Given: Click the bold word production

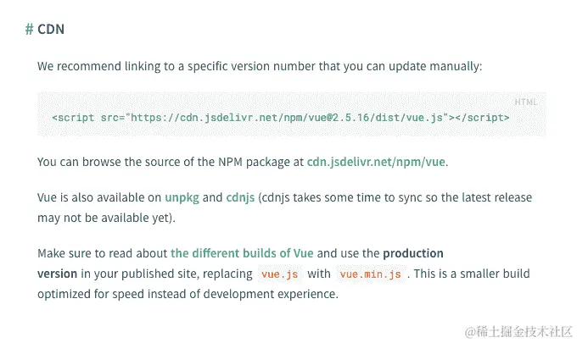Looking at the screenshot, I should (413, 253).
